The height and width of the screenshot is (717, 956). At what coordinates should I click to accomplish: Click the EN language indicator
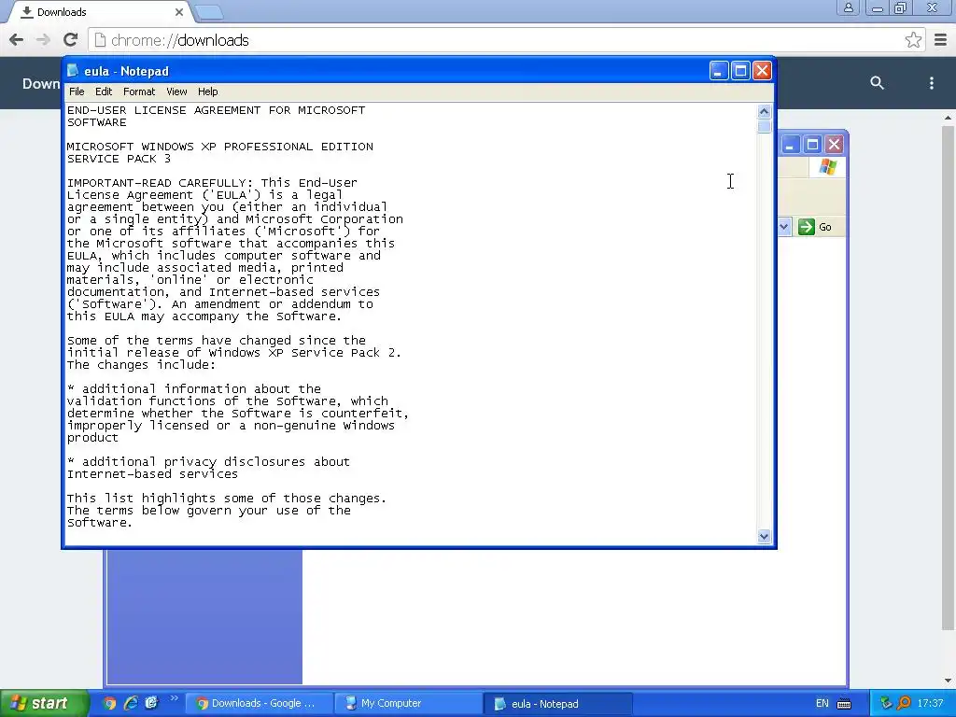pyautogui.click(x=822, y=703)
